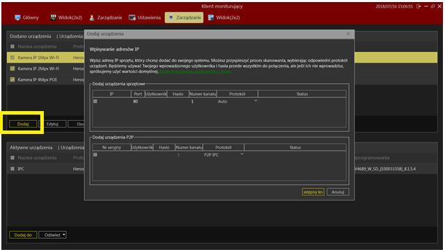Click the green default values link

click(195, 72)
